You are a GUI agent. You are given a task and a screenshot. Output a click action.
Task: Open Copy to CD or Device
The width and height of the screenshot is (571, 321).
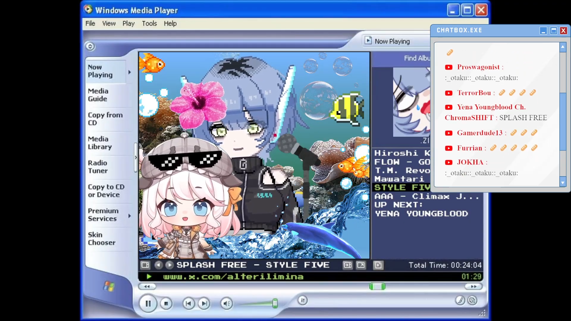pos(109,191)
